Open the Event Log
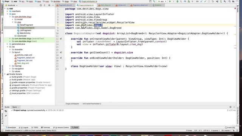The width and height of the screenshot is (242, 136). (x=230, y=128)
